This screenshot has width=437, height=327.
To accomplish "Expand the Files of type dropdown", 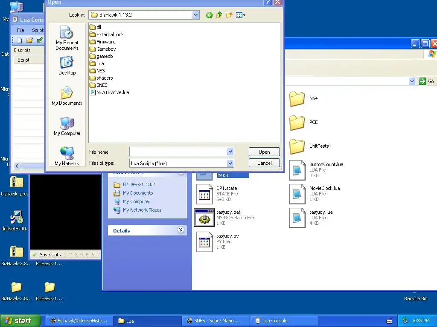I will (x=230, y=163).
